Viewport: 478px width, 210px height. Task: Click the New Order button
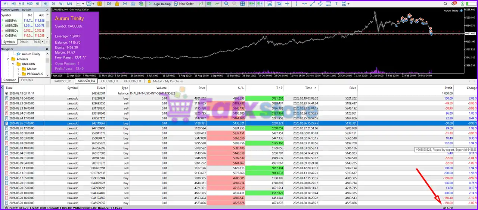(184, 4)
